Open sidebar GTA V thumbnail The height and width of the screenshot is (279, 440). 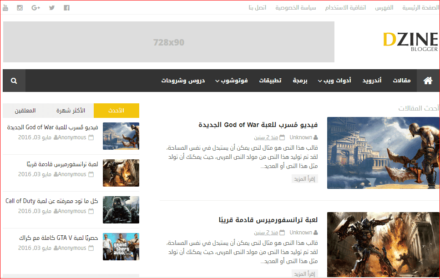point(121,247)
